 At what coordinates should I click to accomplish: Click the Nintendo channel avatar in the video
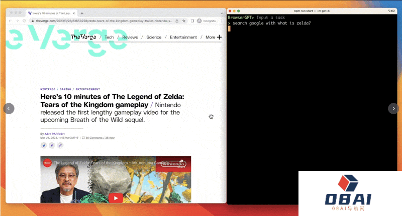click(47, 162)
